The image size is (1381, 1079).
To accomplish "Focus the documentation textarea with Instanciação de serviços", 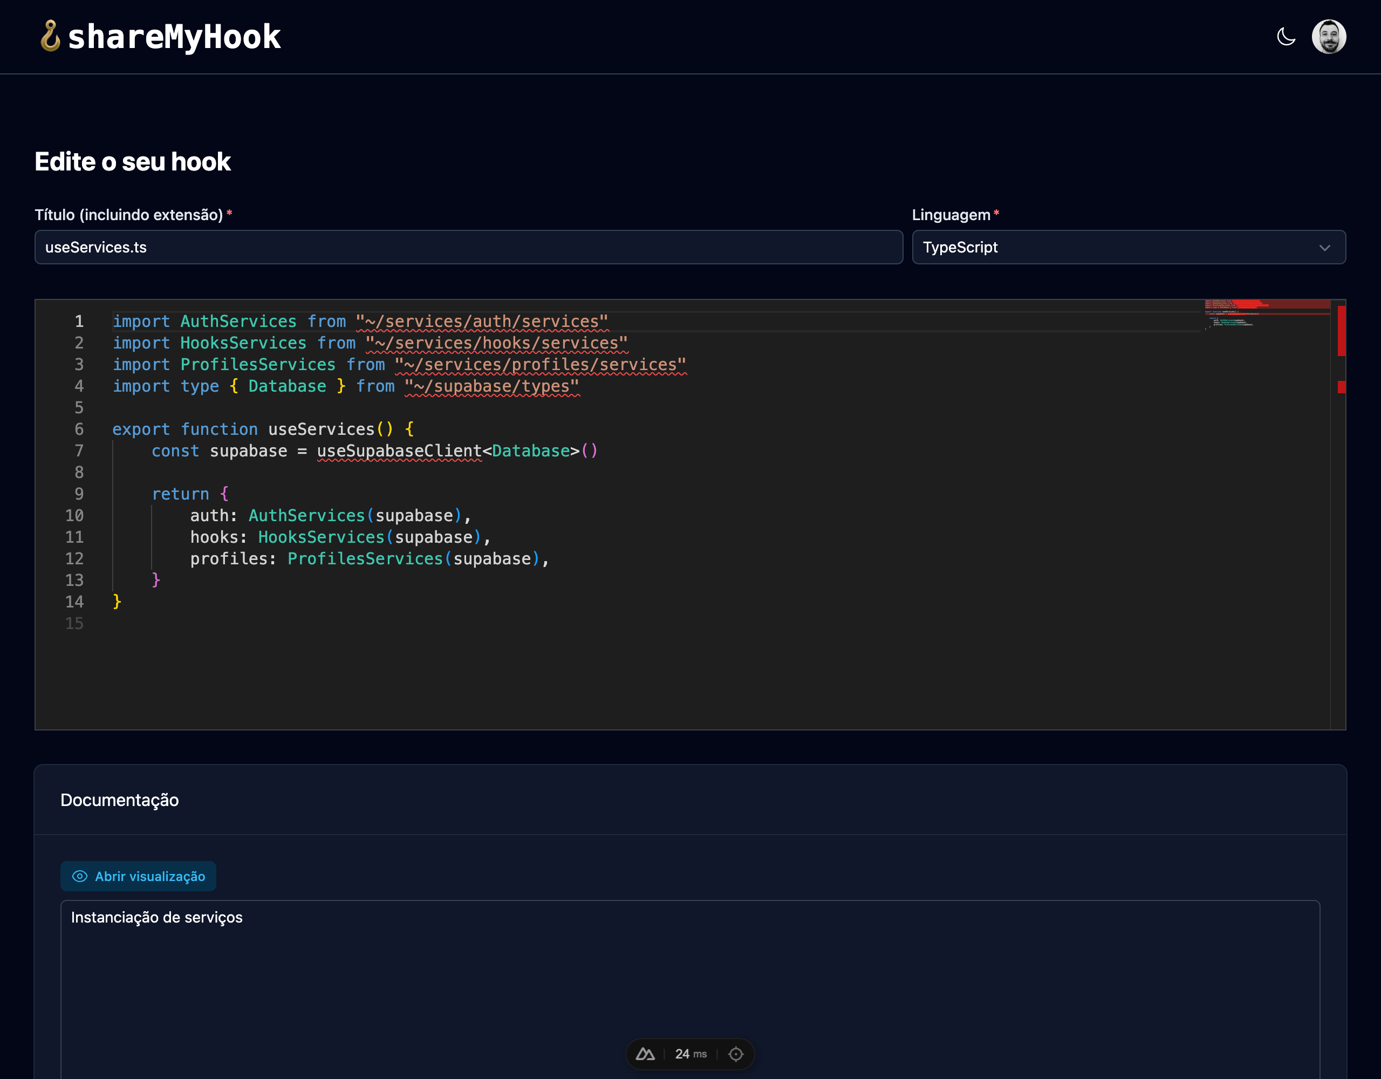I will coord(690,989).
